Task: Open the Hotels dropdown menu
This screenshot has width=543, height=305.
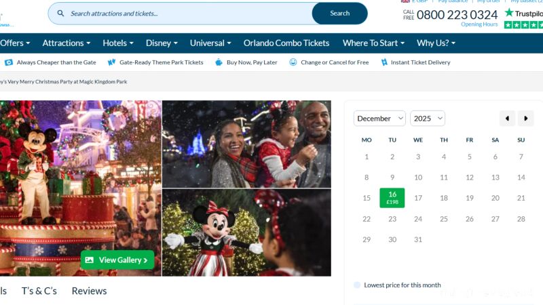Action: tap(117, 43)
